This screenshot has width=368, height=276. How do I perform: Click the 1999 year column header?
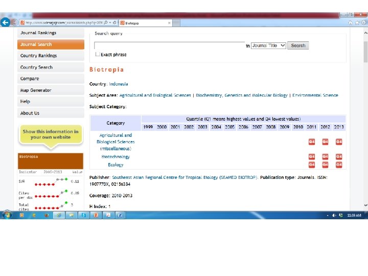point(148,127)
